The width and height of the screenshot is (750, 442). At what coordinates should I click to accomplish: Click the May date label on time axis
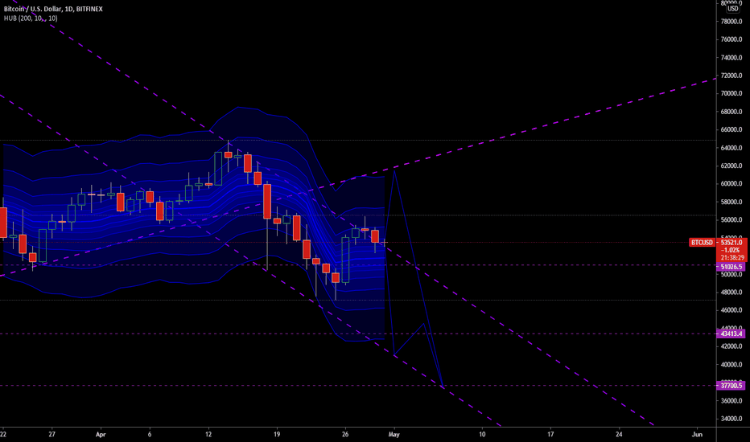pos(394,434)
